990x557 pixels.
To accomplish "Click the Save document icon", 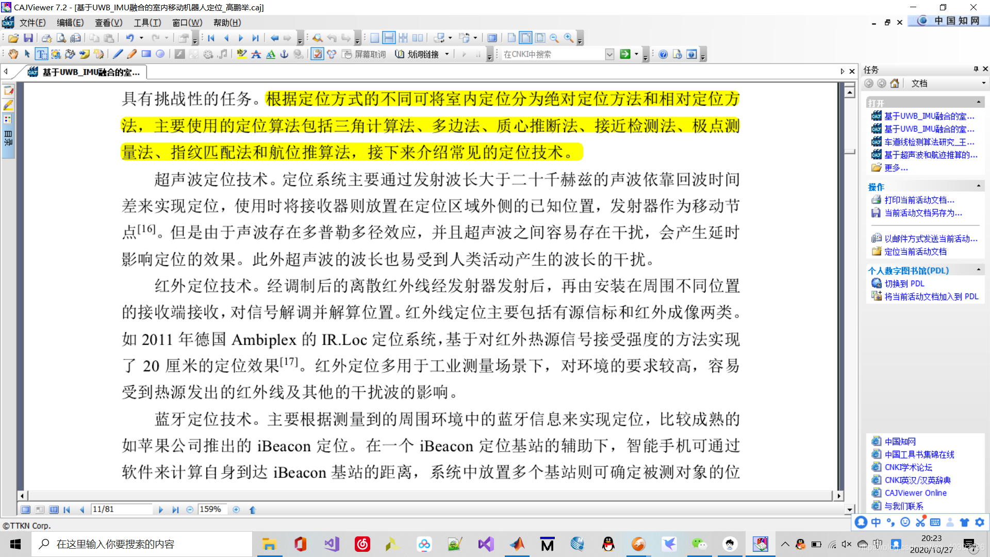I will (x=28, y=38).
